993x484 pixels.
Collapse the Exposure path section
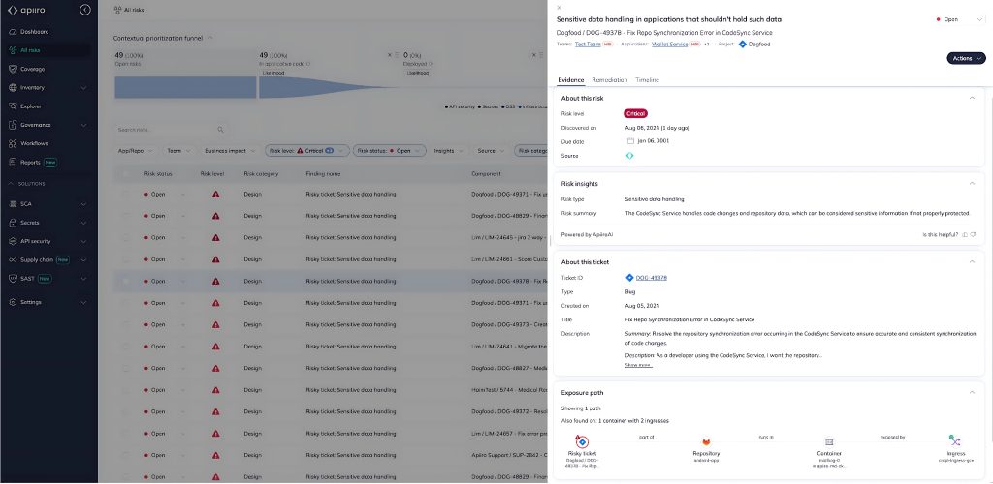pyautogui.click(x=973, y=392)
